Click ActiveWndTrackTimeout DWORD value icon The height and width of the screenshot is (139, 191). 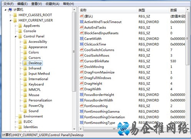(x=81, y=22)
